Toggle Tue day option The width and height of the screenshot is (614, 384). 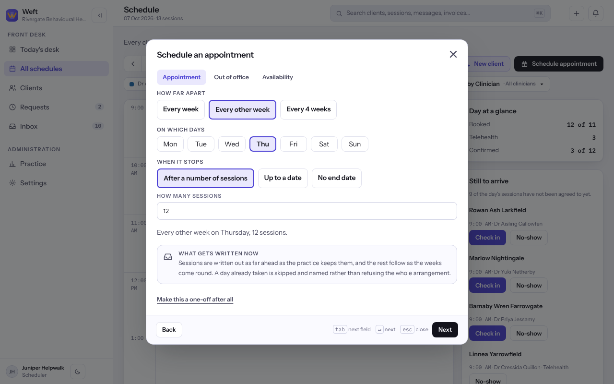click(201, 144)
